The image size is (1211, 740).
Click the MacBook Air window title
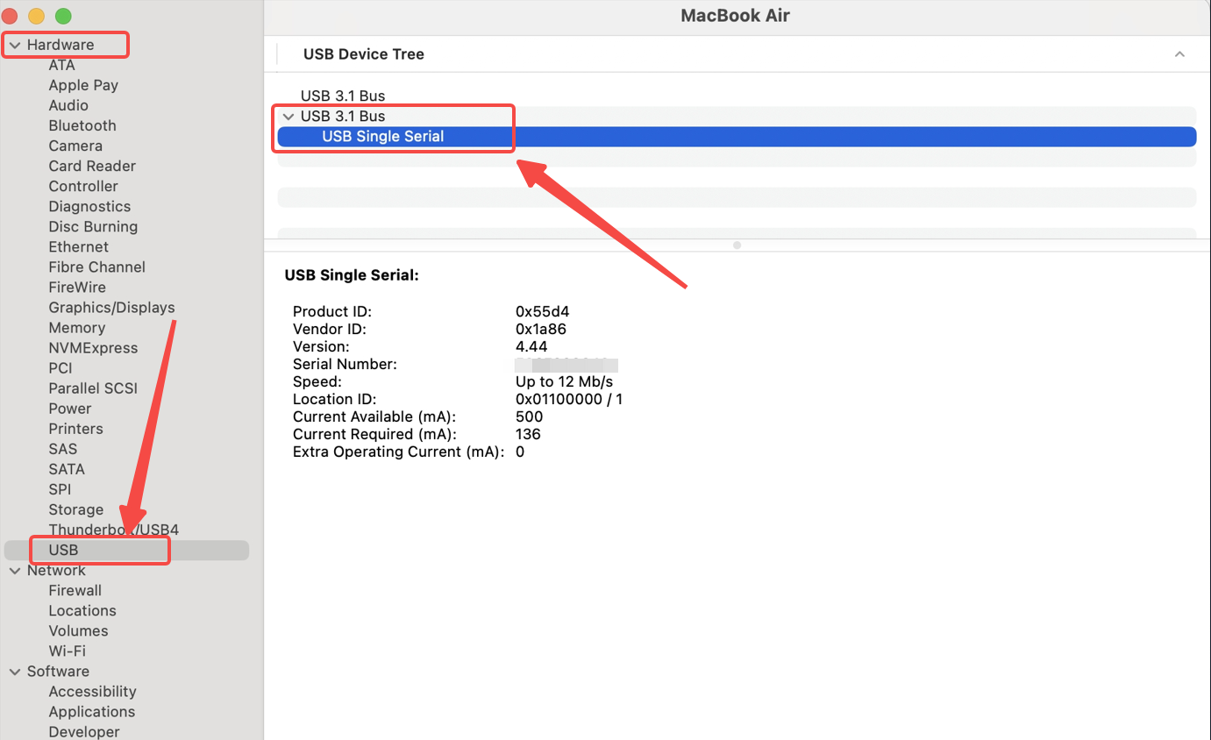[736, 16]
